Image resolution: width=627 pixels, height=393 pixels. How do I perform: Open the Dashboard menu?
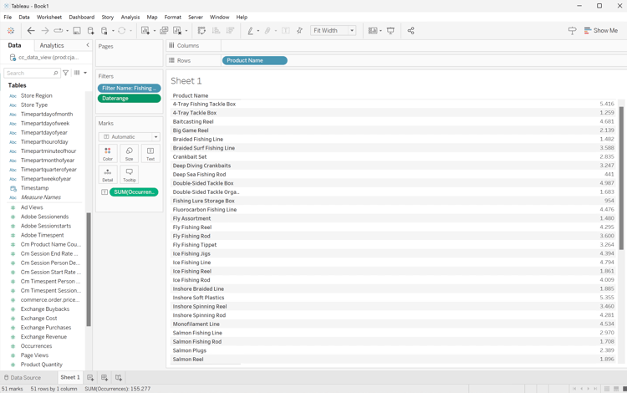pyautogui.click(x=82, y=18)
